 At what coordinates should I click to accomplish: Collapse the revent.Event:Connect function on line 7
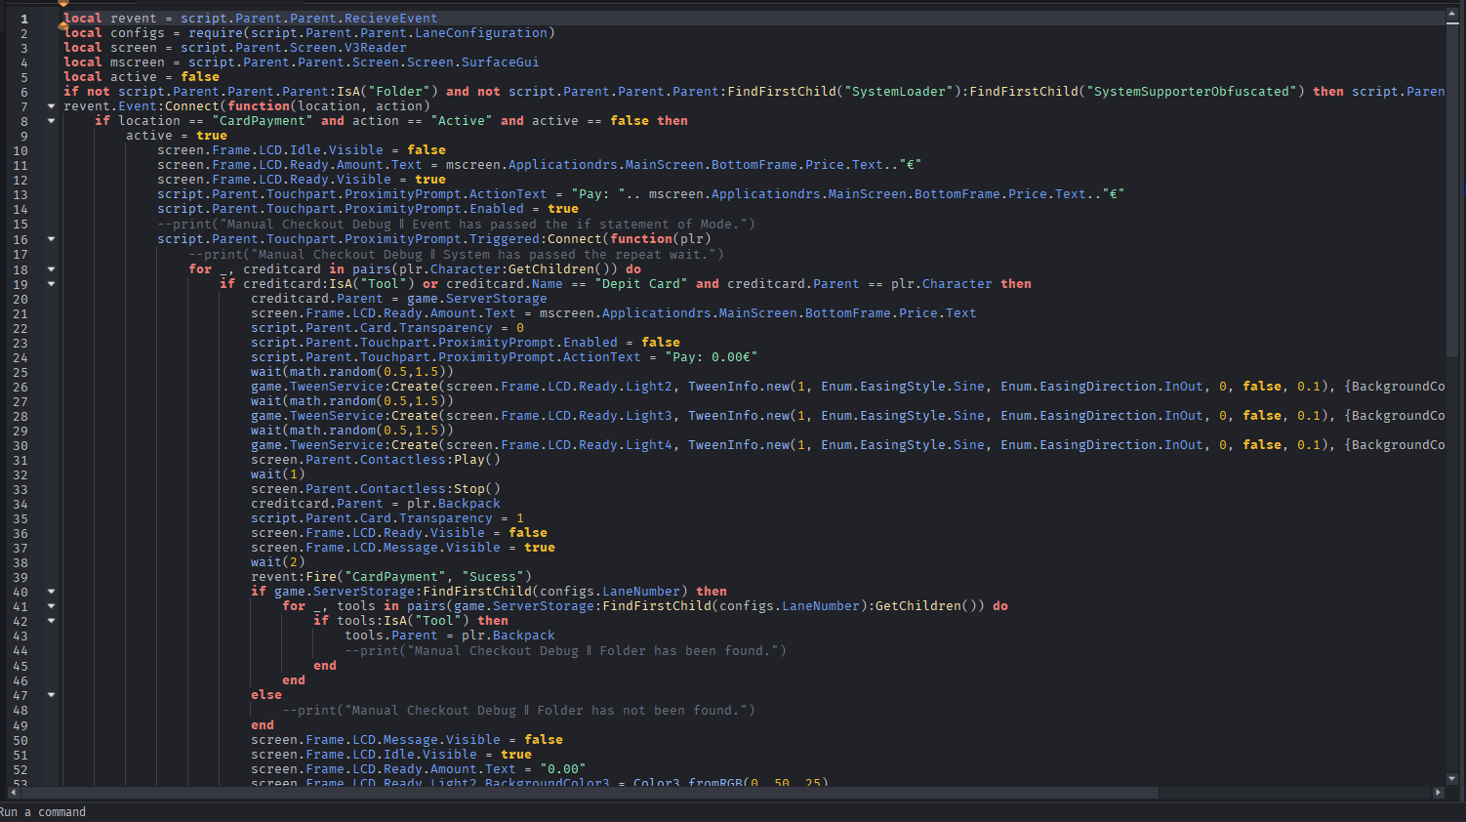51,105
